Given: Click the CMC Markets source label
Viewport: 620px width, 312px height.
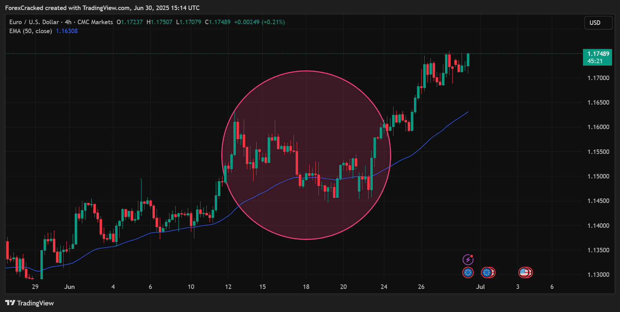Looking at the screenshot, I should point(95,22).
